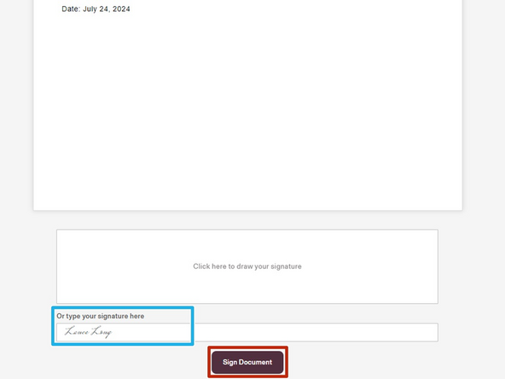505x379 pixels.
Task: Click the cursive 'Lance Long' signature text
Action: 88,331
